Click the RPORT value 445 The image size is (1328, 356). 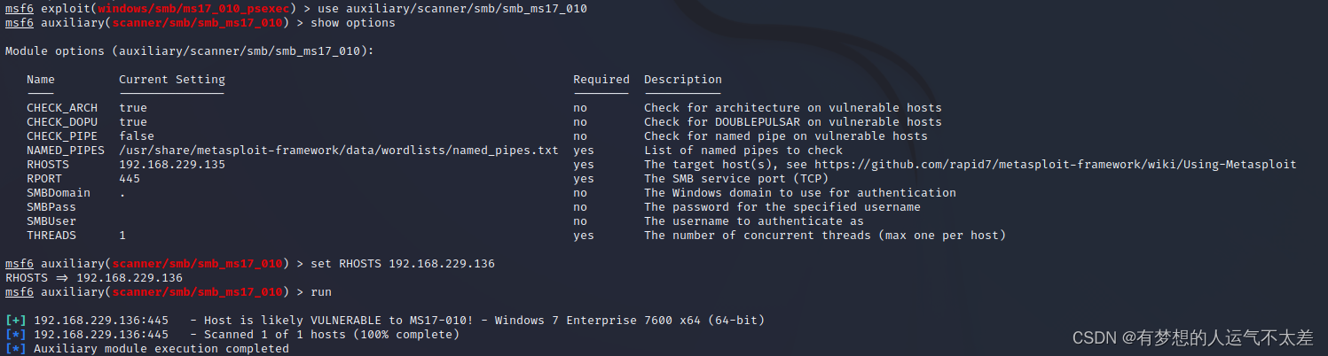tap(130, 179)
